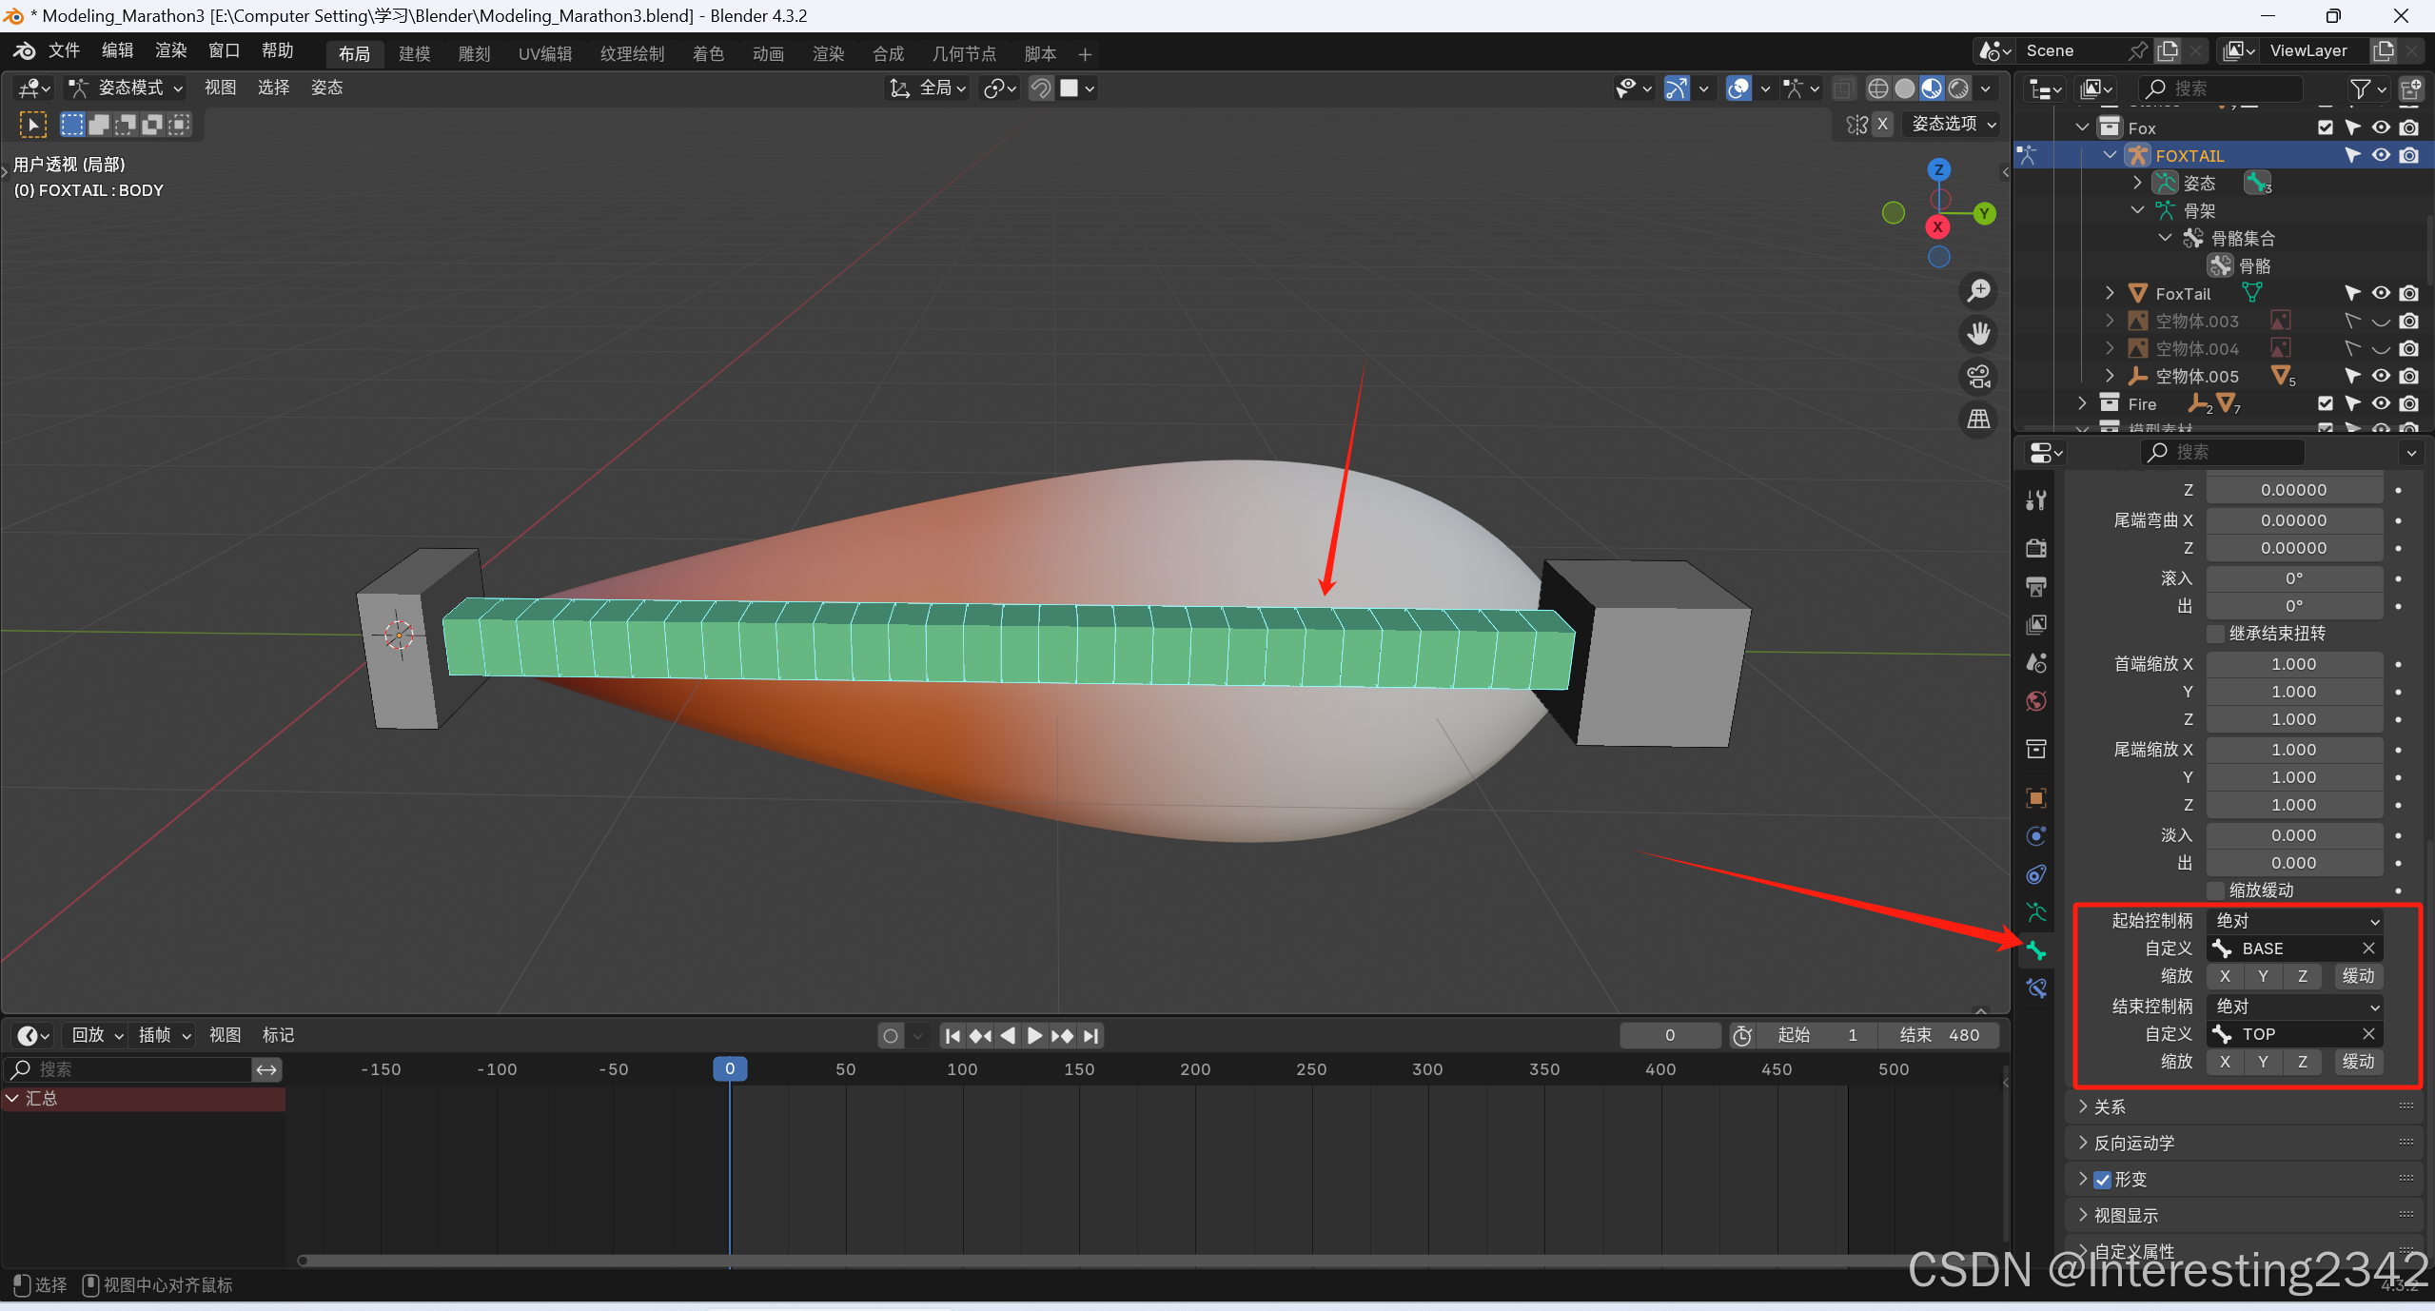The image size is (2435, 1311).
Task: Select rendered viewport shading mode
Action: pyautogui.click(x=1958, y=88)
